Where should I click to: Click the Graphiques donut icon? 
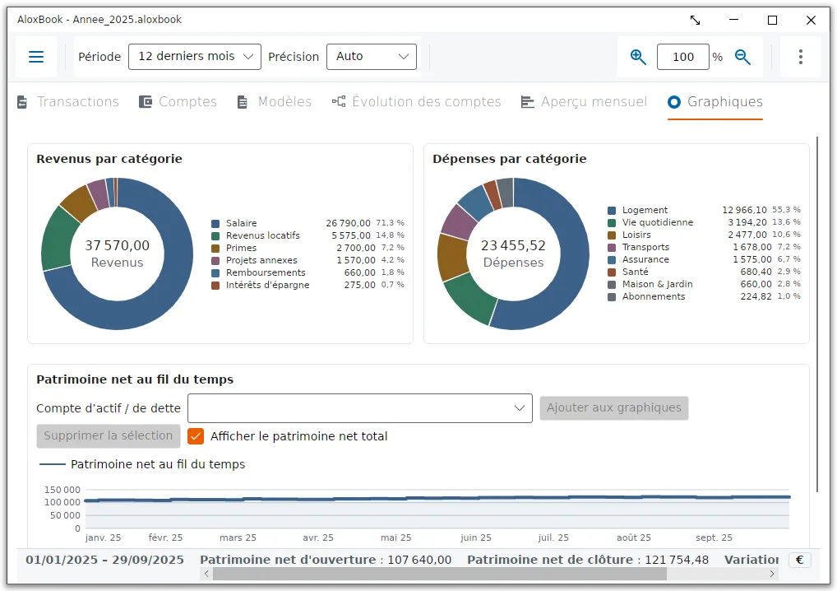[x=674, y=101]
